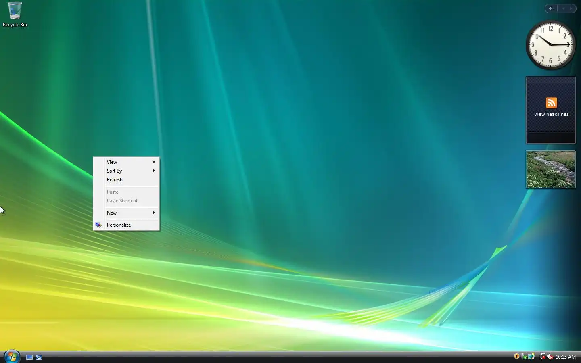Viewport: 581px width, 363px height.
Task: Click the analog Clock gadget
Action: (550, 45)
